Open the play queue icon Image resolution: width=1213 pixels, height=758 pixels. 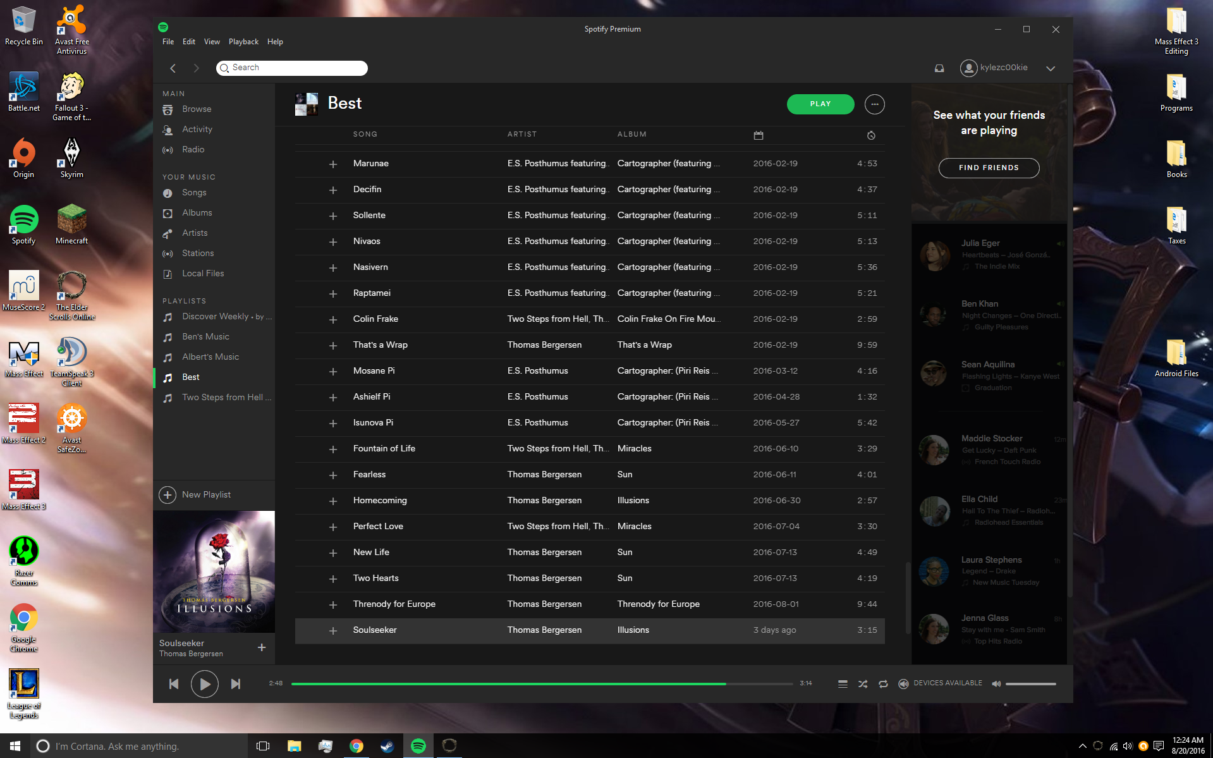click(843, 684)
